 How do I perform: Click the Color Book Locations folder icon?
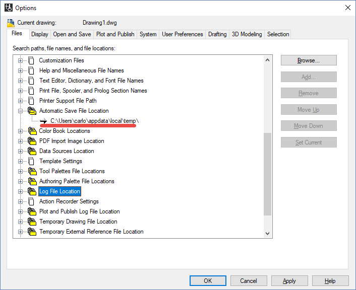click(32, 131)
